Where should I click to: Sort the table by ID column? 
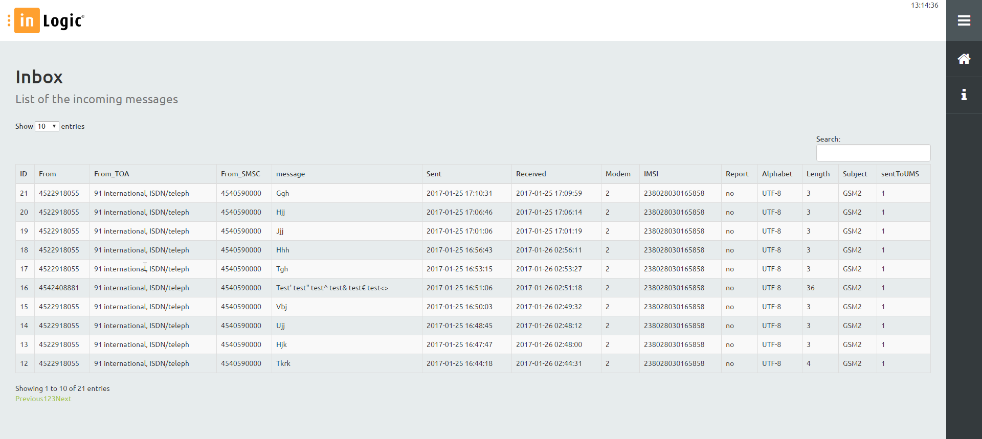click(x=24, y=174)
